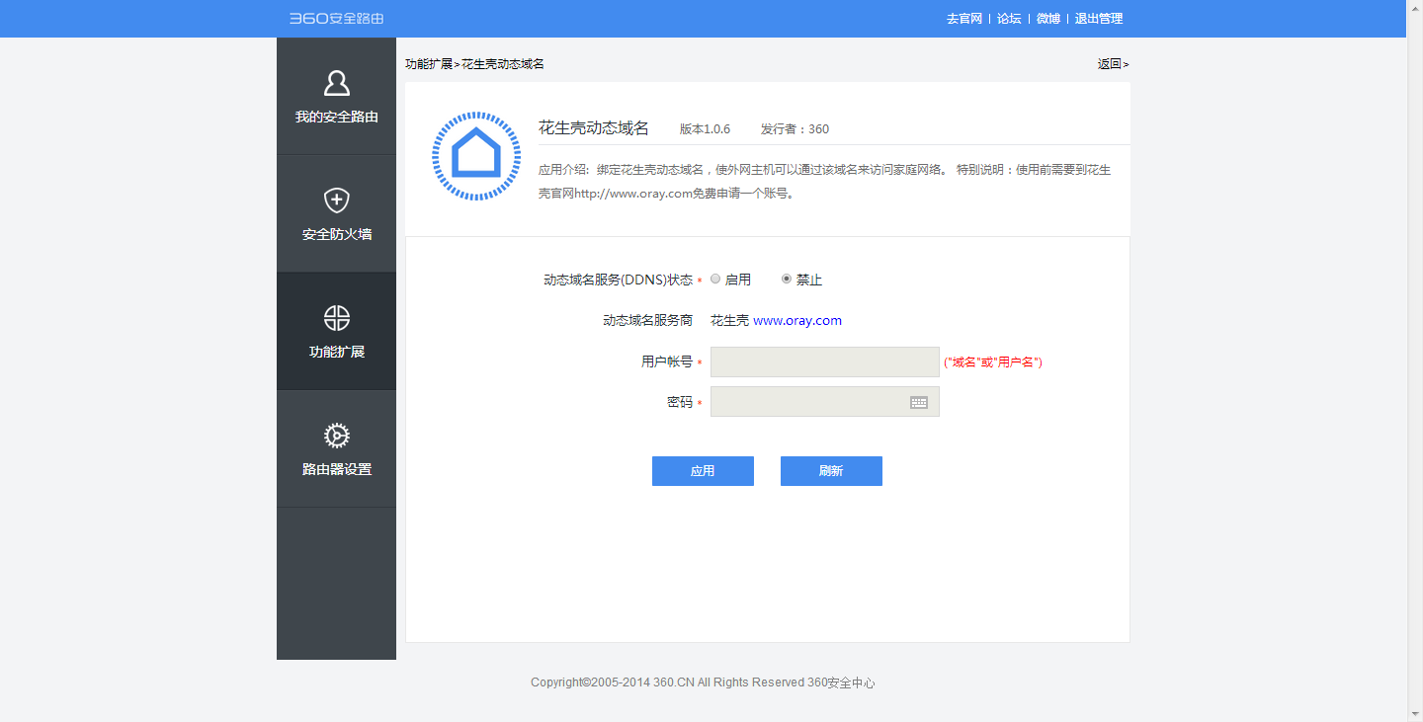This screenshot has width=1423, height=722.
Task: Click the 360安全路由 logo in header
Action: click(336, 19)
